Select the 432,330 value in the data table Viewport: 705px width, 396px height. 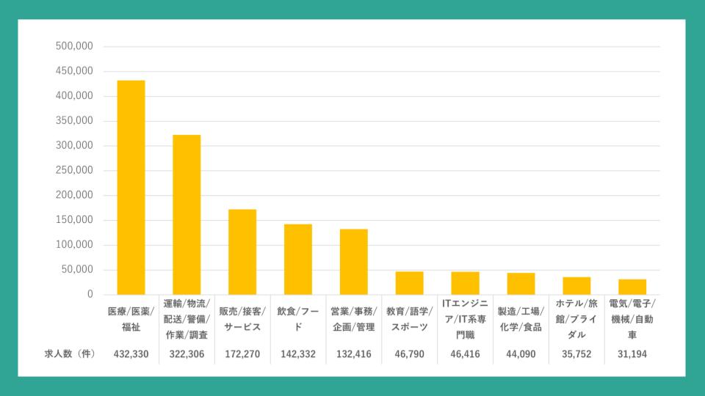131,354
